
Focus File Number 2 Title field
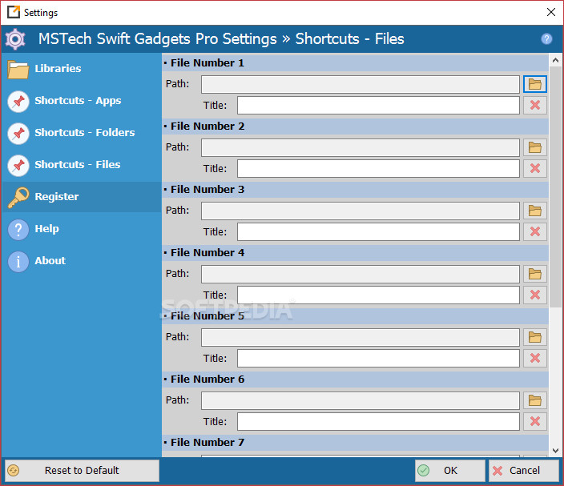tap(378, 169)
